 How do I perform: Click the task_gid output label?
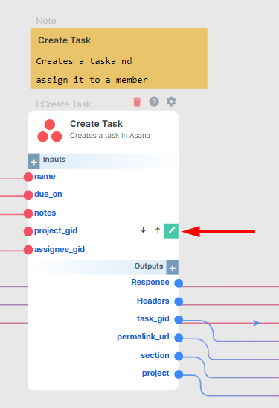[153, 319]
